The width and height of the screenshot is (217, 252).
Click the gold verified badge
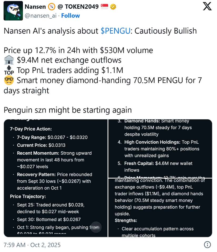tap(113, 7)
